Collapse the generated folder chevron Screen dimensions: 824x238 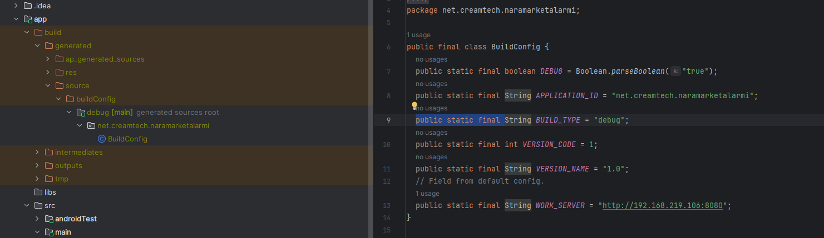coord(37,45)
